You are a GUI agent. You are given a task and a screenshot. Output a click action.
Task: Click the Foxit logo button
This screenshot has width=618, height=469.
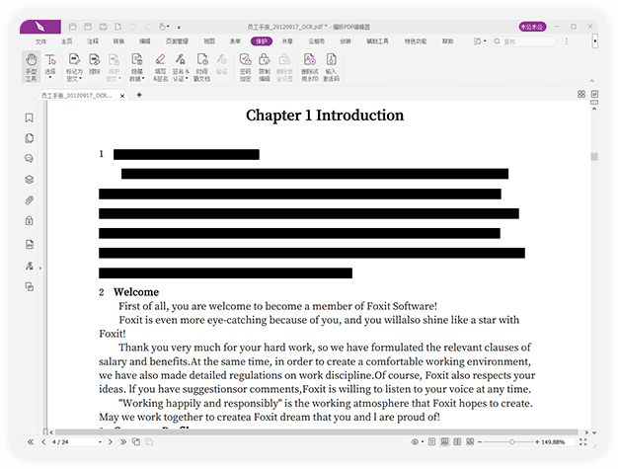[40, 27]
